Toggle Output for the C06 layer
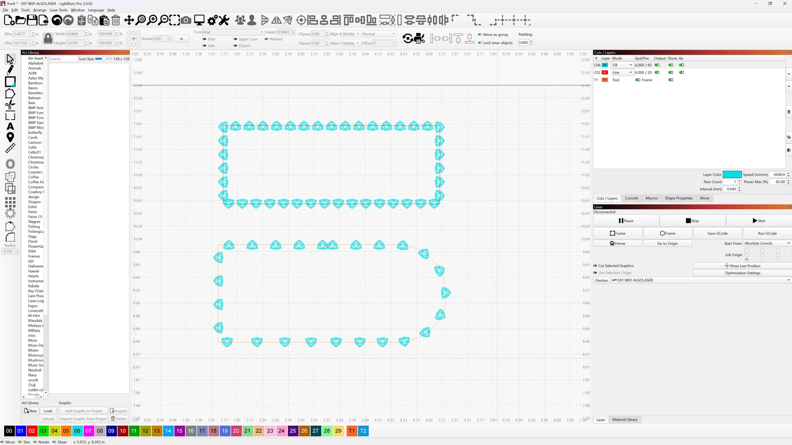This screenshot has height=445, width=792. [657, 65]
